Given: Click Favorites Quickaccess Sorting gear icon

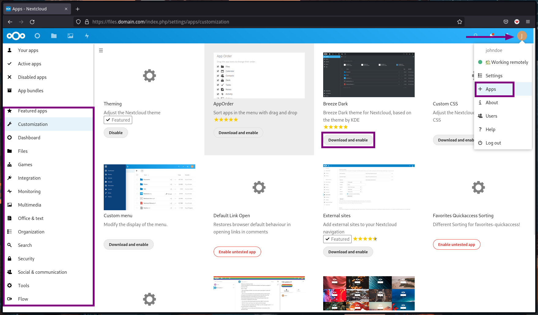Looking at the screenshot, I should (478, 187).
